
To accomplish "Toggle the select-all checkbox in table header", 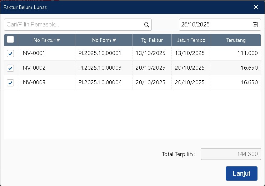I will pos(10,40).
